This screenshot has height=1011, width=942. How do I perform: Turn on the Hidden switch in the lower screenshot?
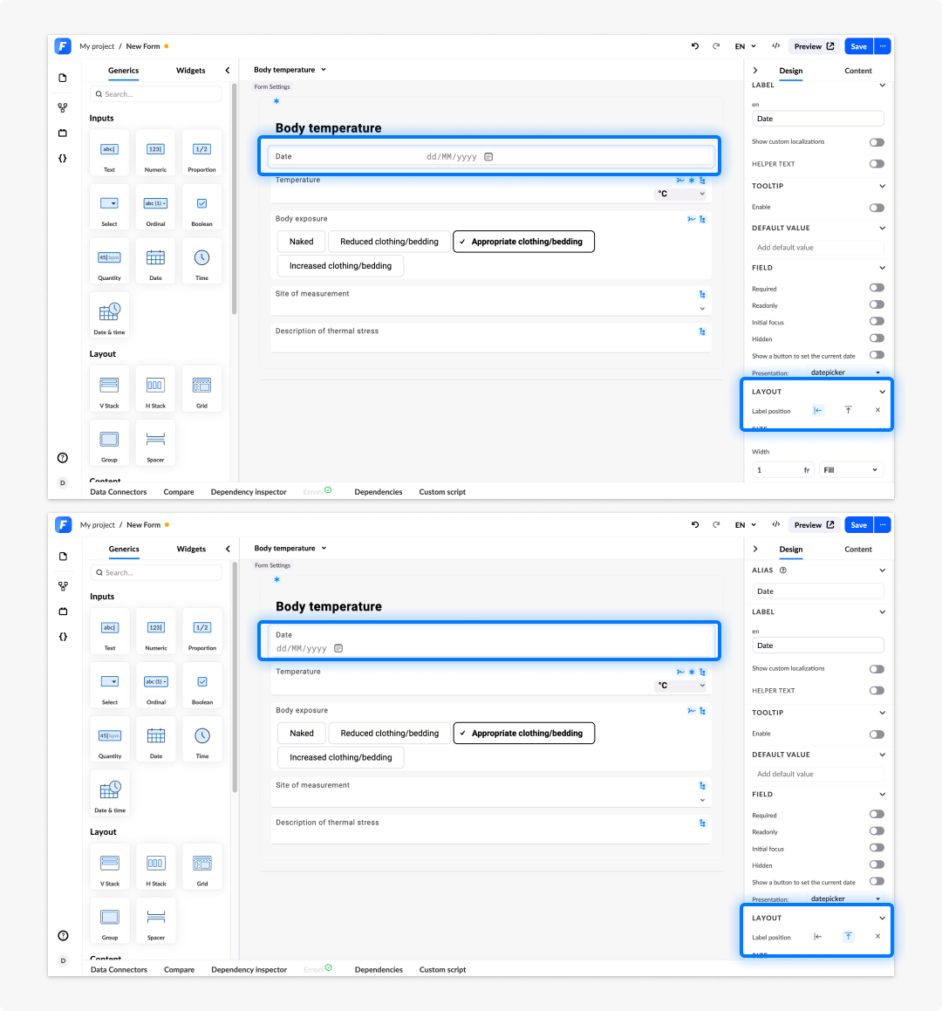click(x=877, y=864)
